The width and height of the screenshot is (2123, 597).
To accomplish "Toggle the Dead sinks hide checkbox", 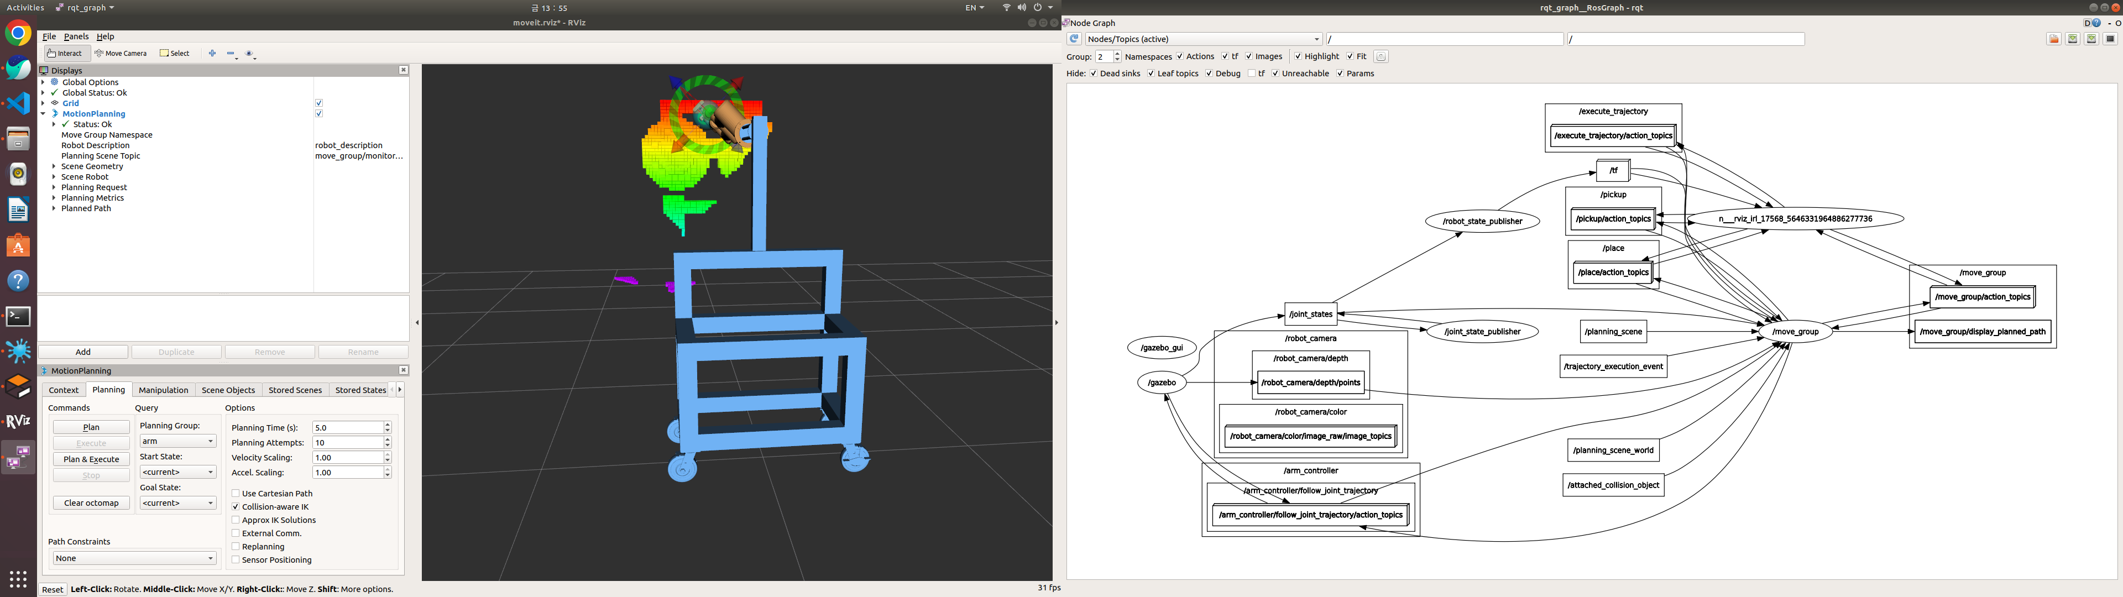I will pyautogui.click(x=1094, y=74).
